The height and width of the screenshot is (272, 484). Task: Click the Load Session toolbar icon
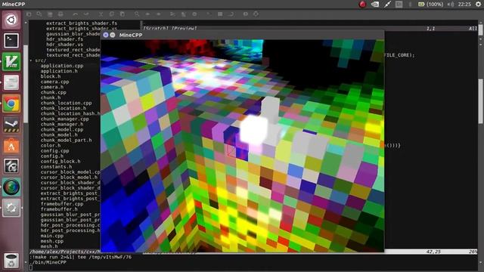tap(173, 14)
